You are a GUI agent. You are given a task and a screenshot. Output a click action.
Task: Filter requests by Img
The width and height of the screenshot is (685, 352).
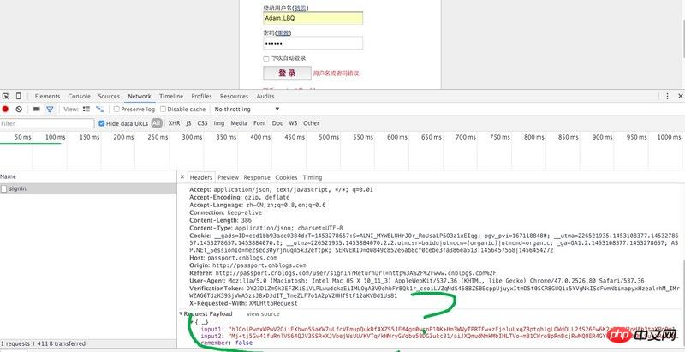219,123
